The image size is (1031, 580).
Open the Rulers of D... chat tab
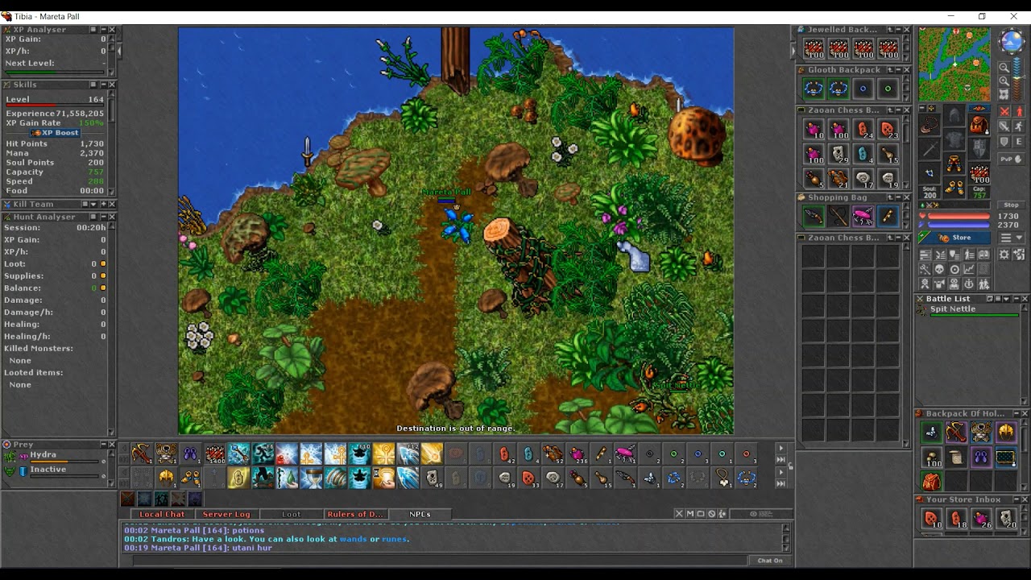(355, 514)
